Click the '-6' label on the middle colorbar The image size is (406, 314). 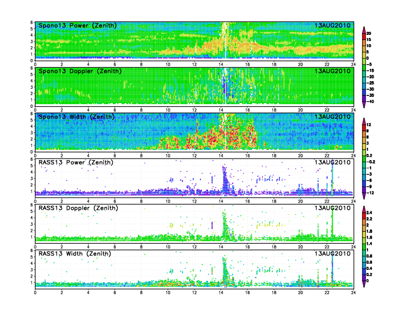coord(369,181)
